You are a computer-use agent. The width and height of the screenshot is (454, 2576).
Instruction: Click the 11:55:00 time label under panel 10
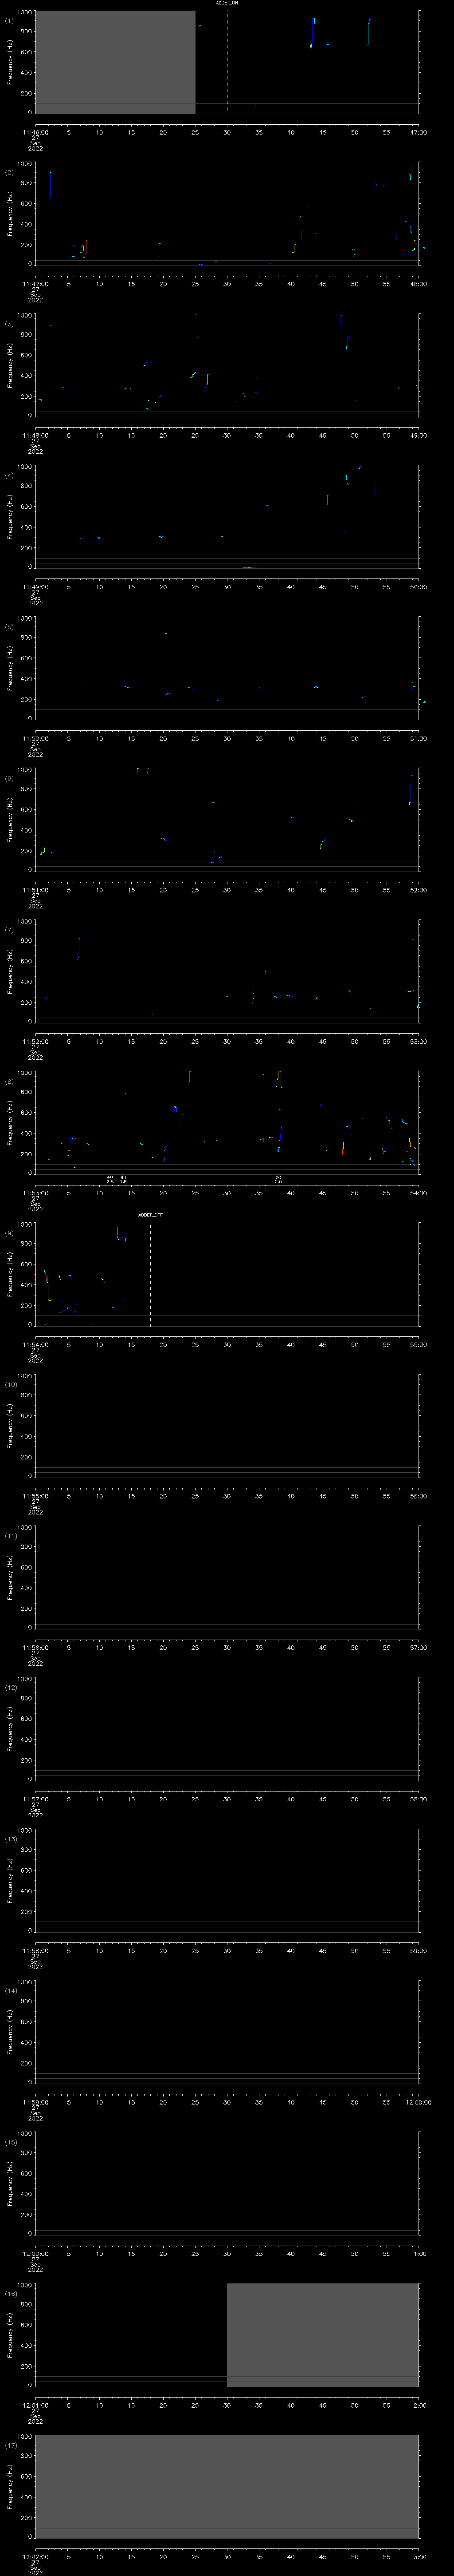point(35,1495)
